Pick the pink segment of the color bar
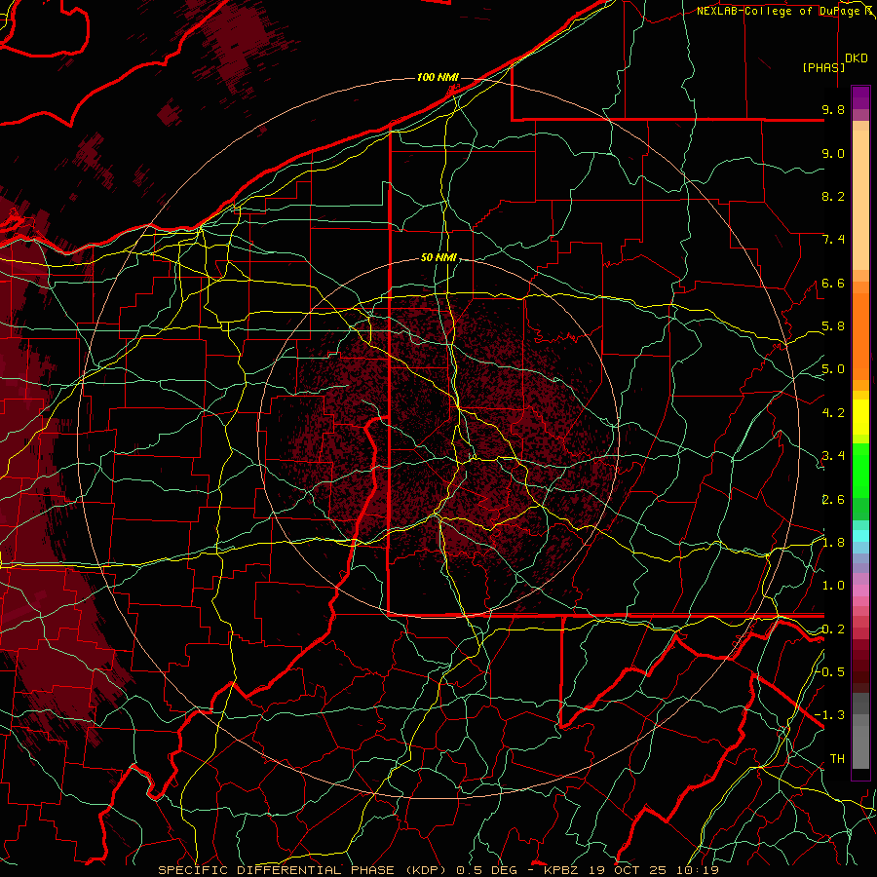 (x=860, y=591)
